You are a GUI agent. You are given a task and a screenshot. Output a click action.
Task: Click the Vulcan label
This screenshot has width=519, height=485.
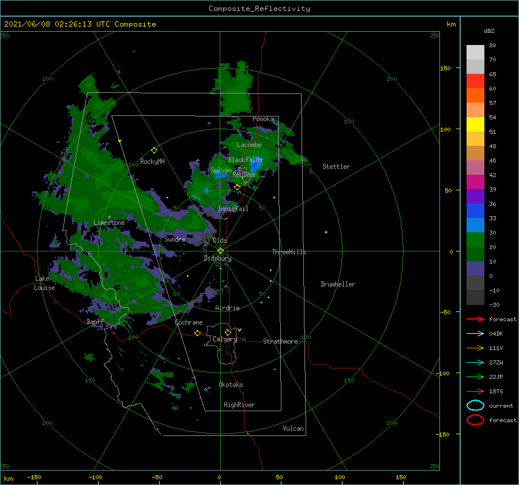coord(293,428)
